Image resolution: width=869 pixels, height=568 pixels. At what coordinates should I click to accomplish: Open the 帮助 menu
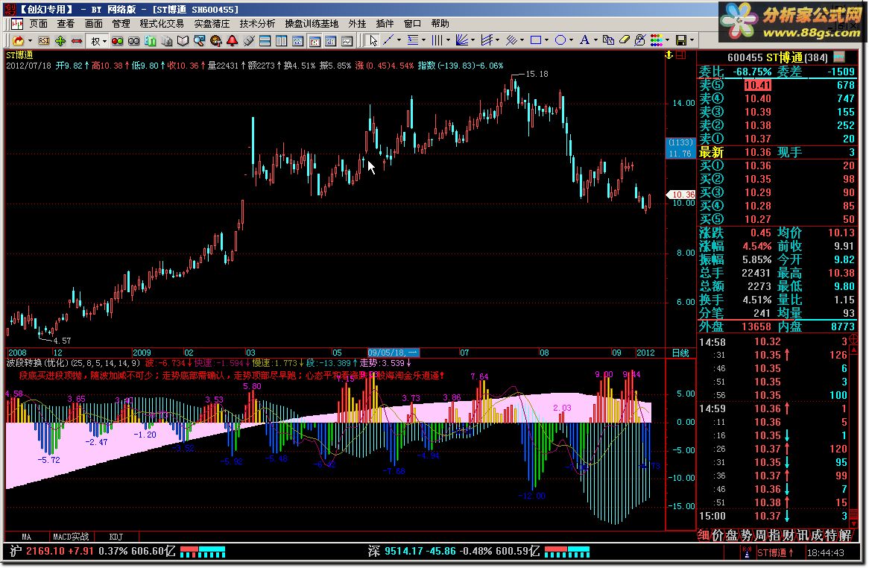click(x=440, y=24)
